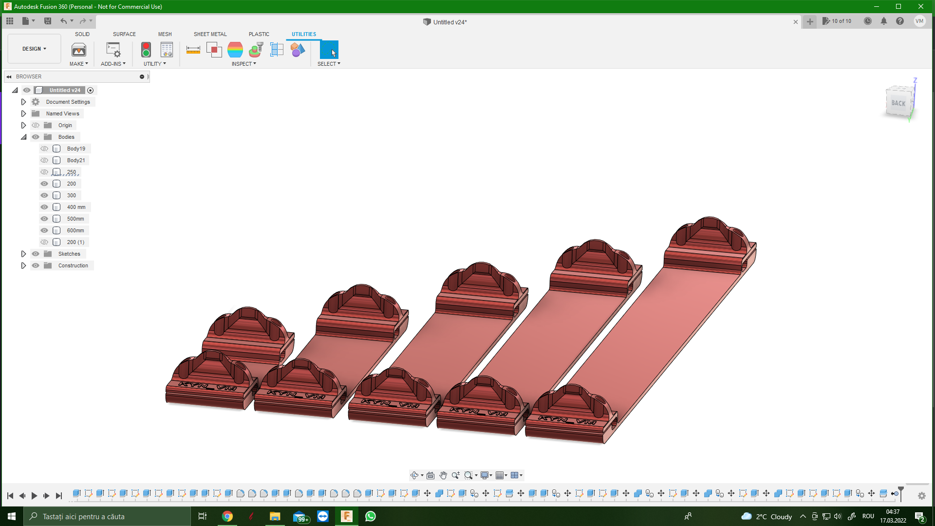Click the Zebra Analysis rainbow icon
935x526 pixels.
[x=235, y=50]
